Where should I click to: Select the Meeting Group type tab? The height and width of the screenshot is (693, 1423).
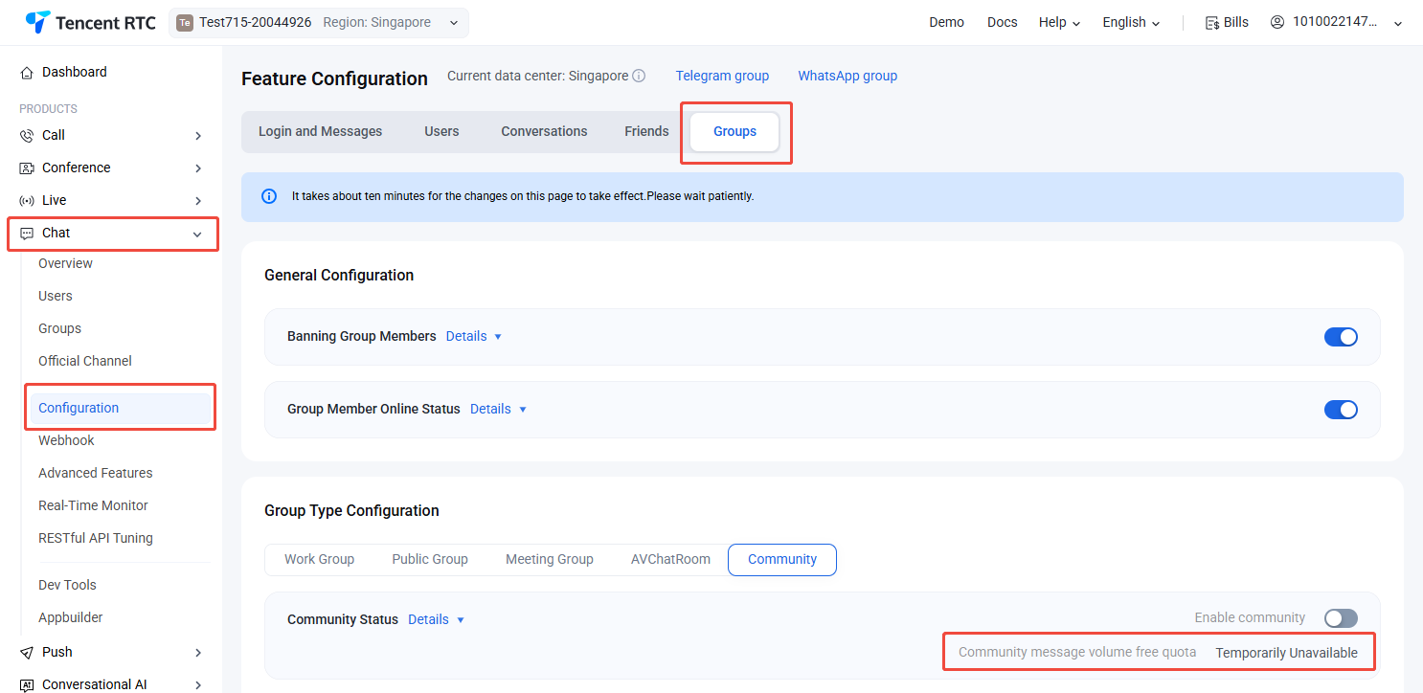point(550,560)
